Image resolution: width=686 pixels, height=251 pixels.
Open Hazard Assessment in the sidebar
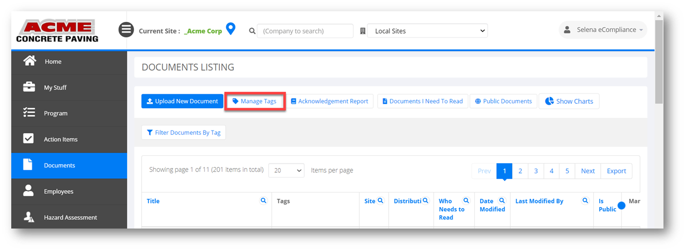pyautogui.click(x=69, y=217)
